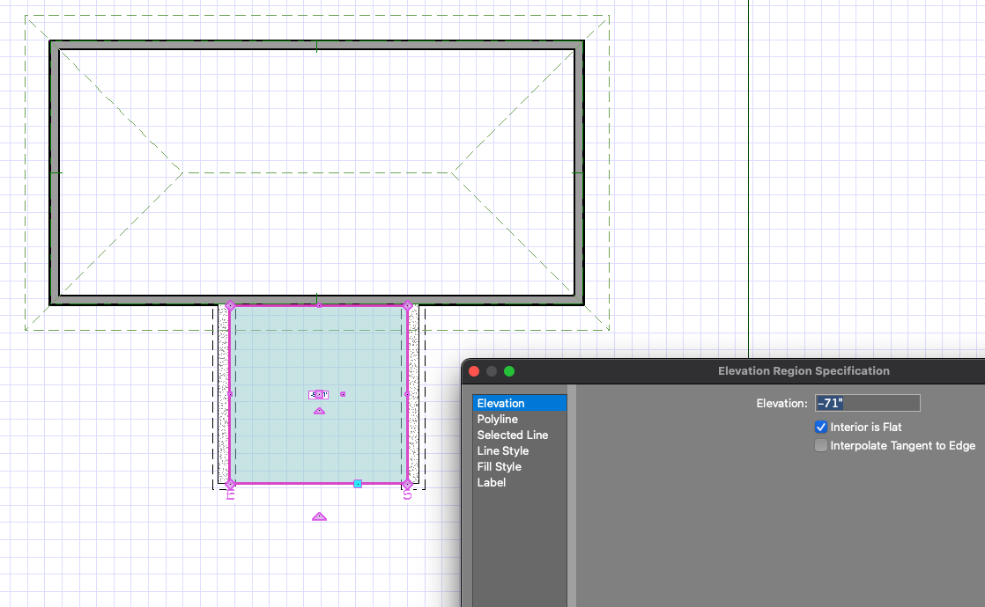
Task: Click the top-right diamond handle of elevation region
Action: (x=407, y=306)
